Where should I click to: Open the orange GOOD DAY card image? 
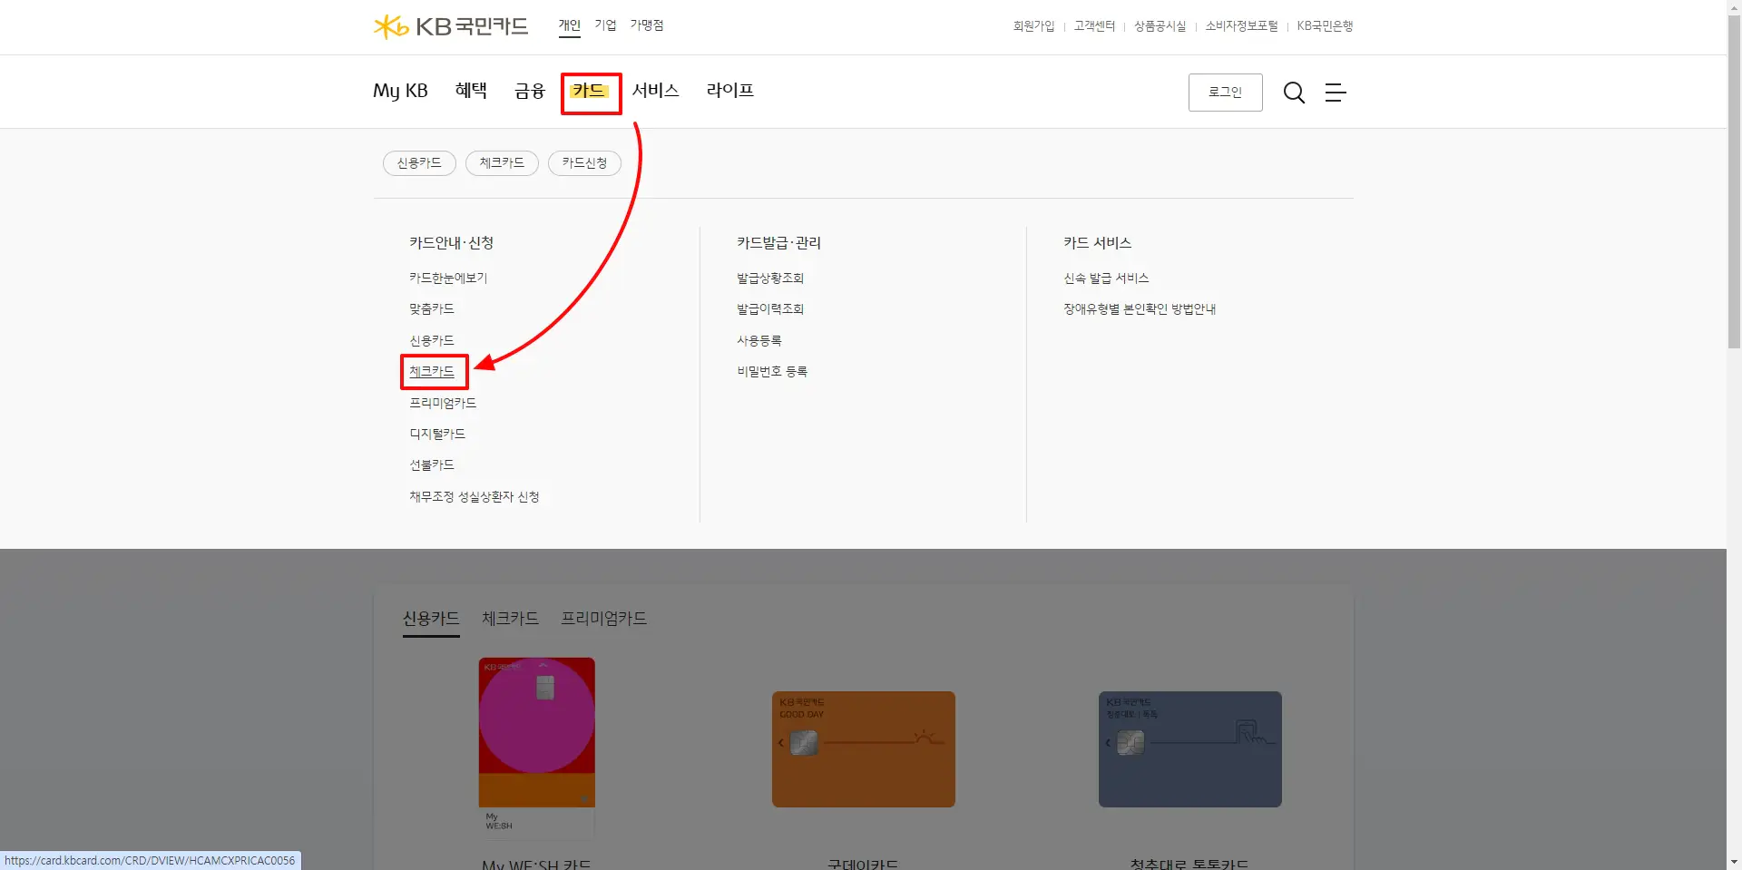tap(864, 749)
